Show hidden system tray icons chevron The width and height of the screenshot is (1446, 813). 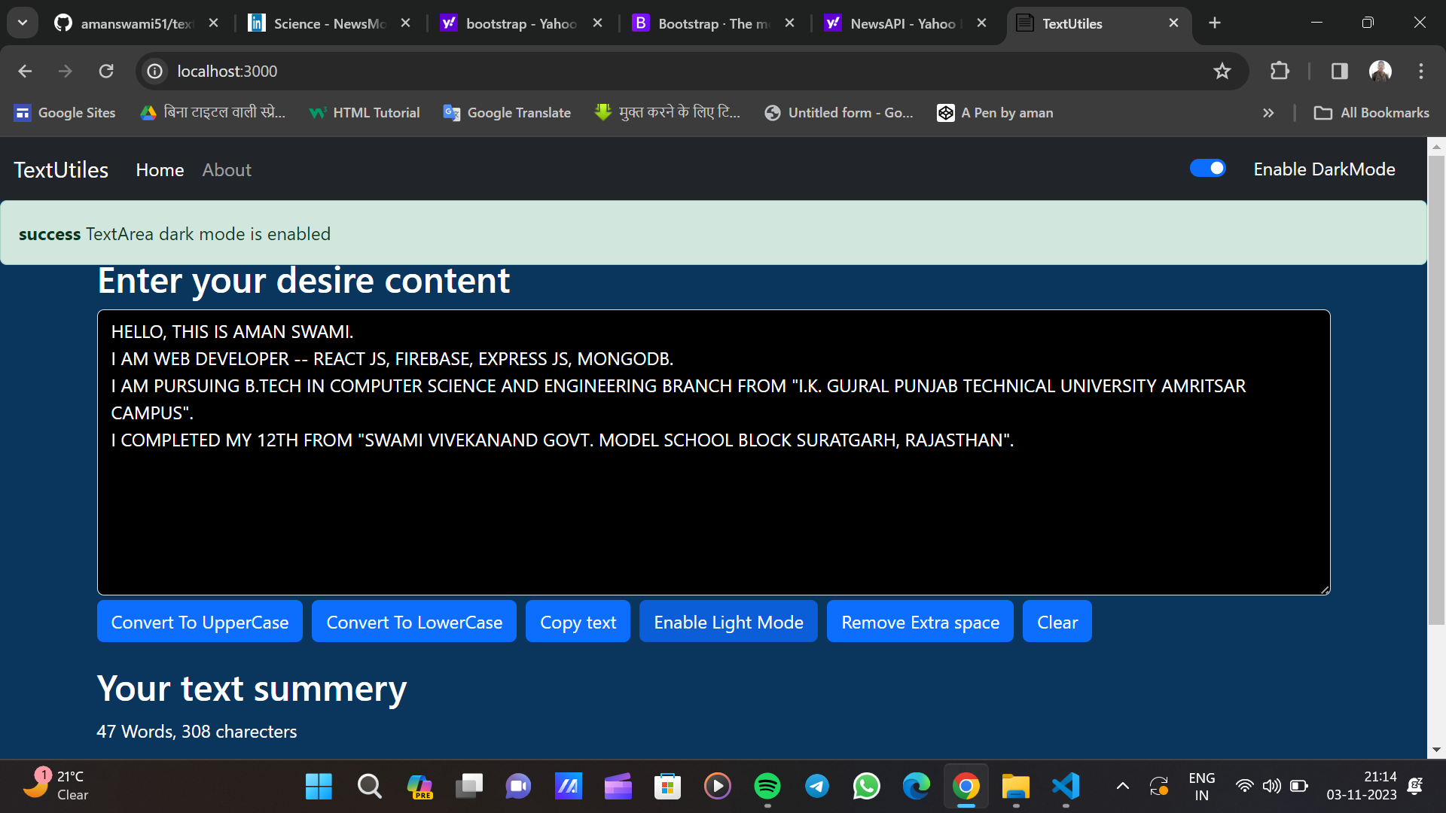click(1122, 787)
